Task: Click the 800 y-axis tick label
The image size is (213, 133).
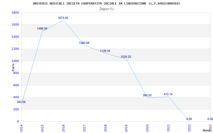Action: [16, 73]
